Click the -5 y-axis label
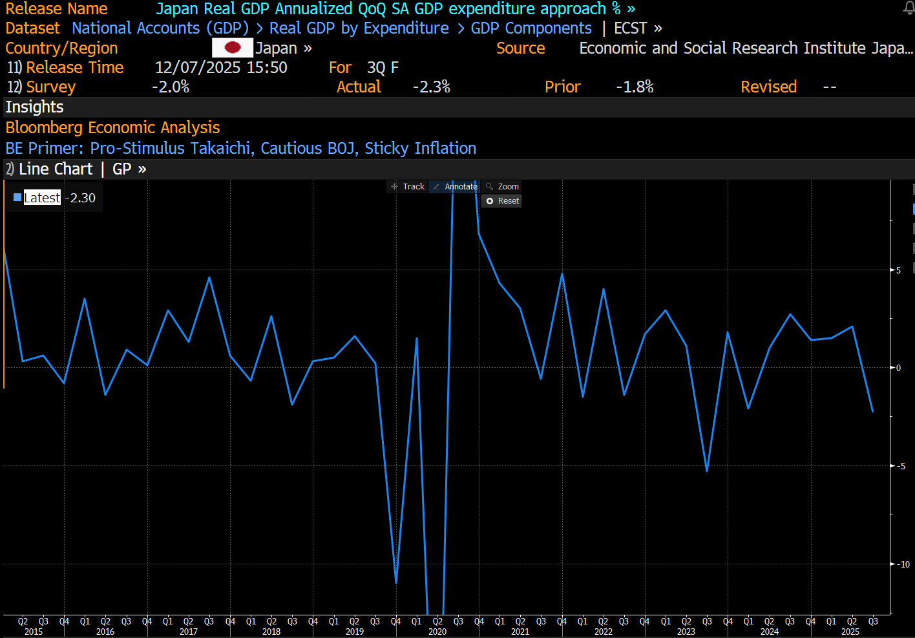915x638 pixels. tap(901, 466)
